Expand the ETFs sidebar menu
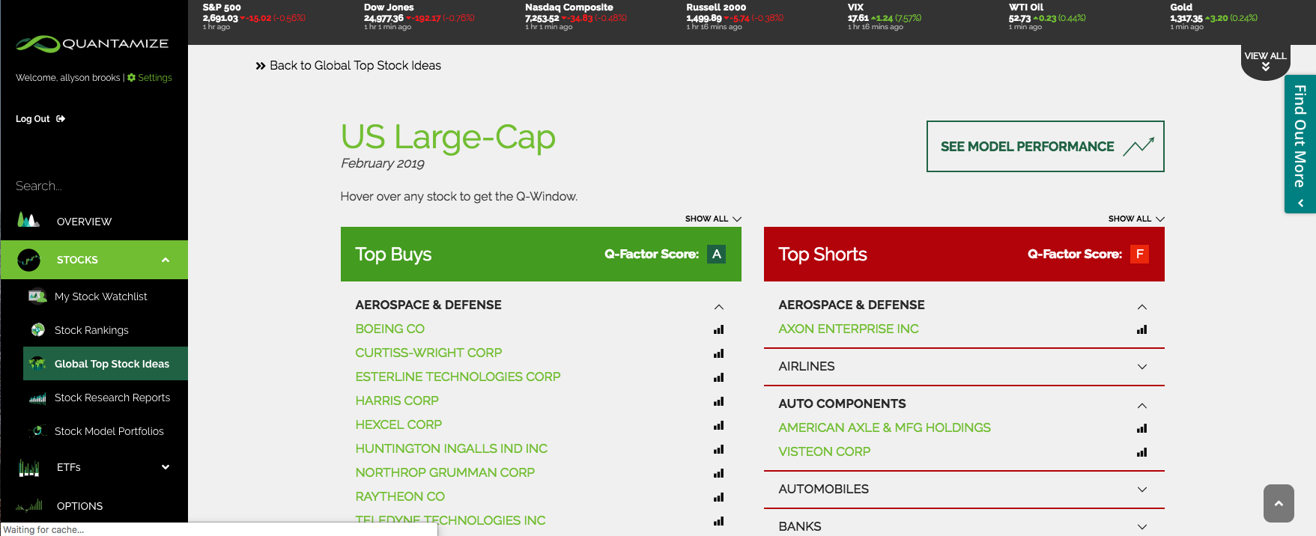The height and width of the screenshot is (536, 1316). pos(165,467)
